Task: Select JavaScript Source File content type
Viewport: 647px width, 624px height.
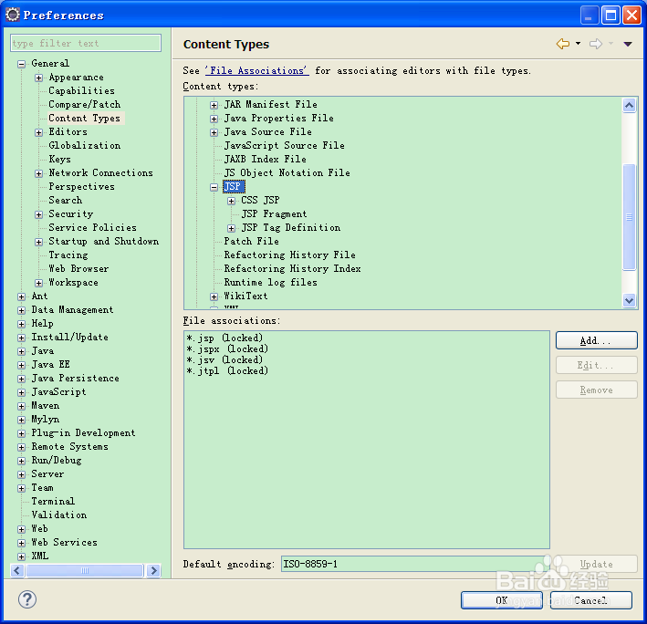Action: tap(285, 145)
